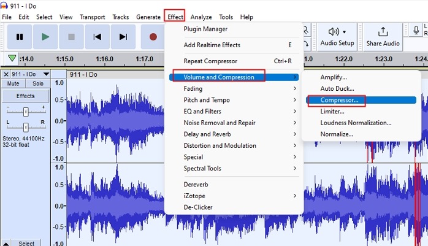Click the Audio Setup dropdown arrow
Screen dimensions: 428x246
click(344, 32)
